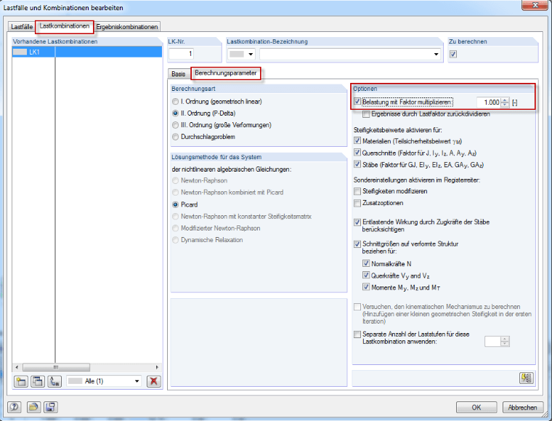Click the LK-Nr. input field
Screen dimensions: 552x421
181,54
